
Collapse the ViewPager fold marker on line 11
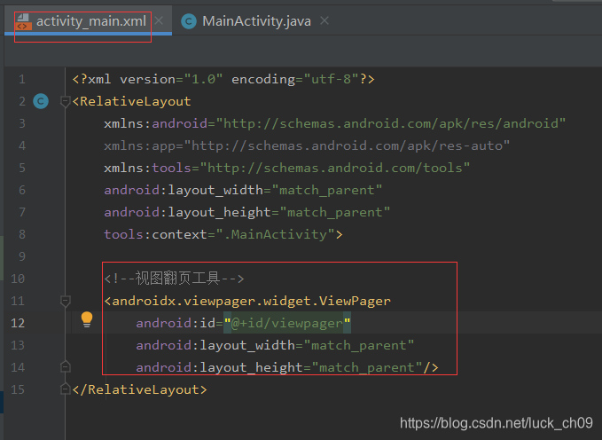pyautogui.click(x=66, y=301)
